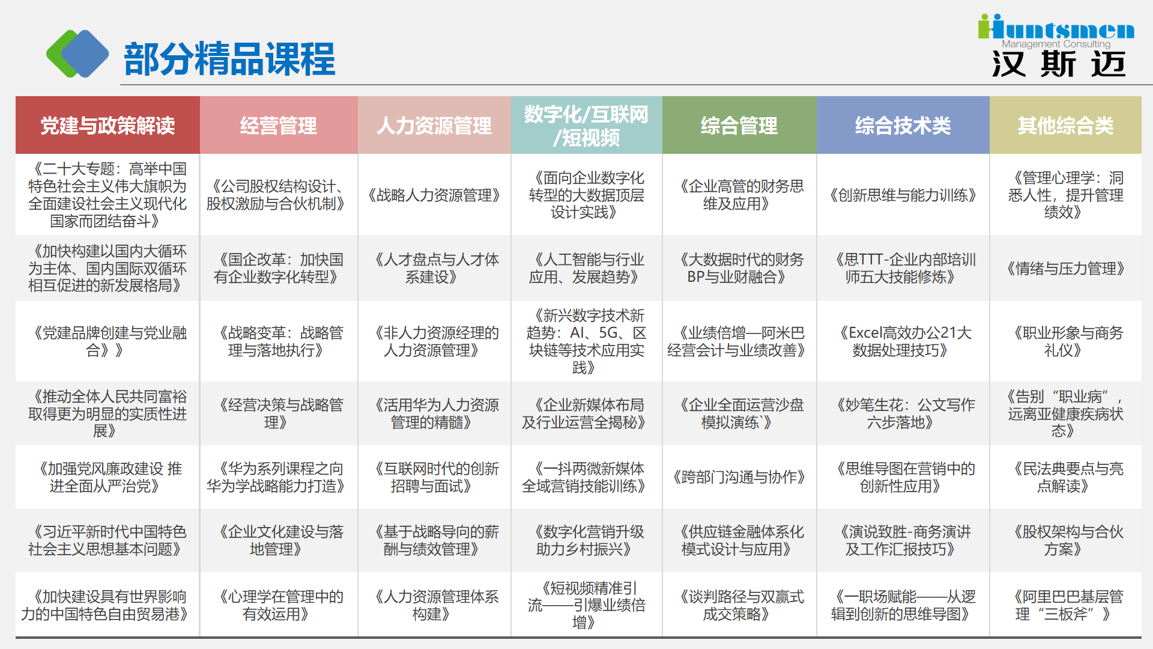The width and height of the screenshot is (1153, 649).
Task: Click the 基于战略导向的薪酬与绩效管理 cell
Action: [x=434, y=540]
